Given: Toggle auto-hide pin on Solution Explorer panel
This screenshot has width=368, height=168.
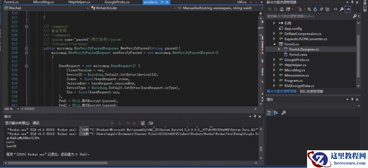Looking at the screenshot, I should (352, 2).
